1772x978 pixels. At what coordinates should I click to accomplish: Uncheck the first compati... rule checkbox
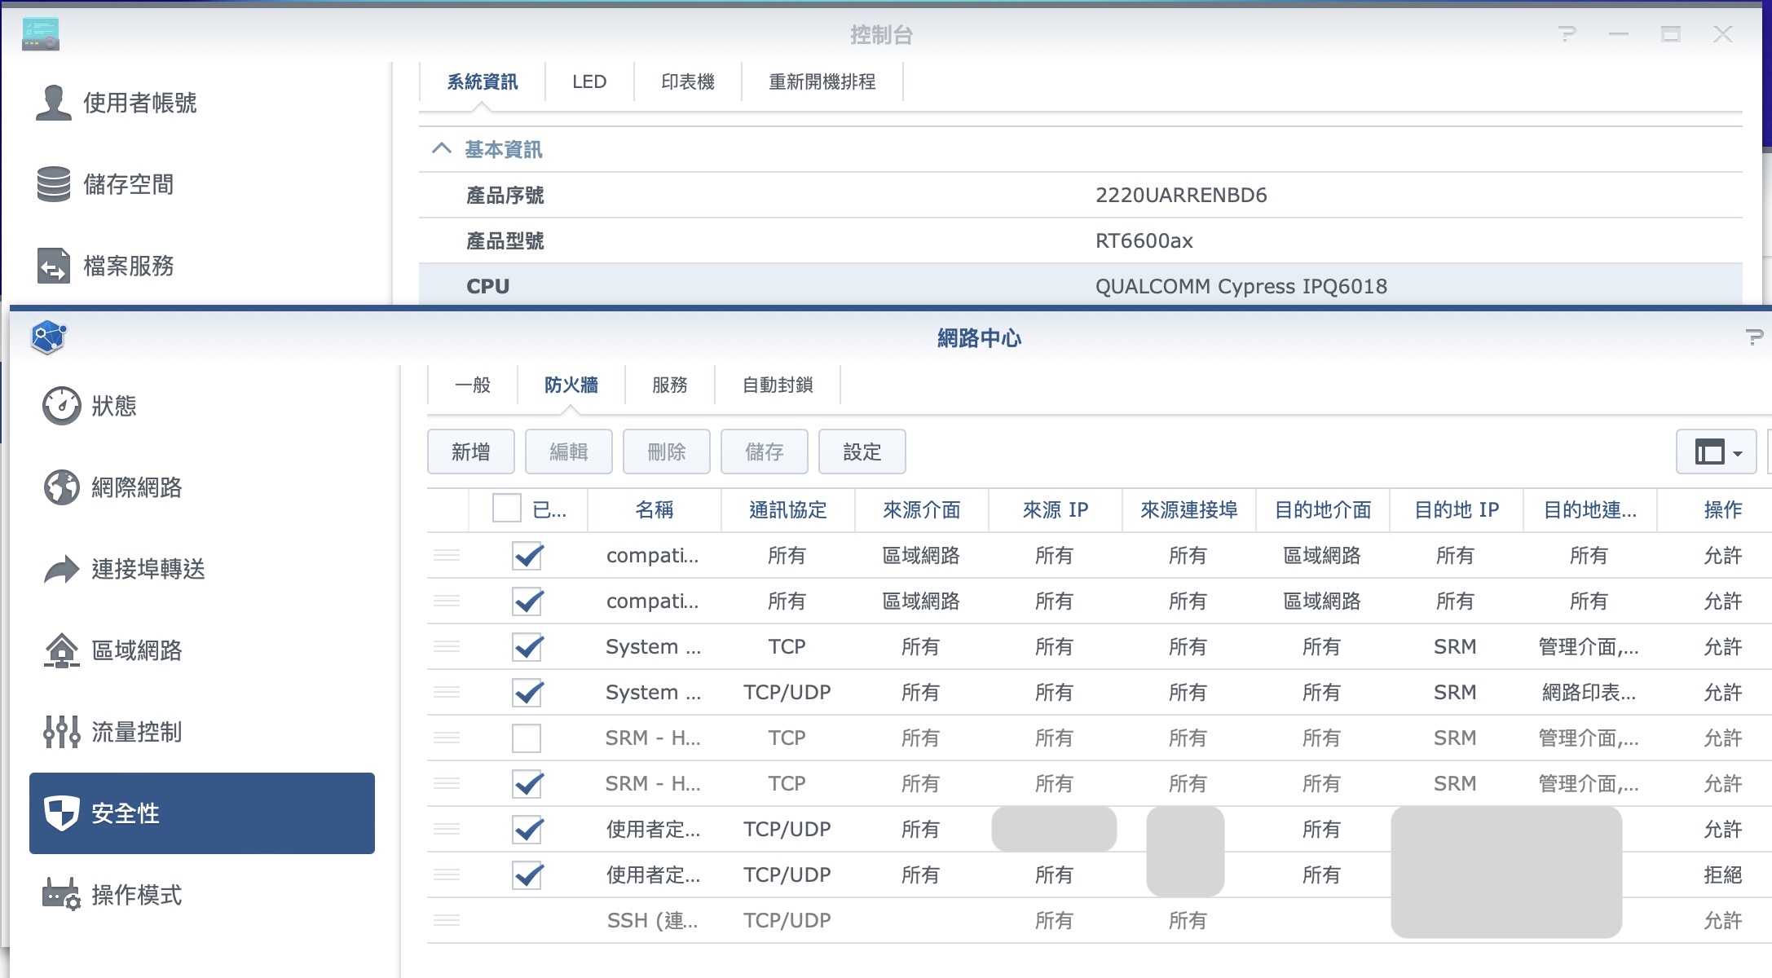(x=527, y=556)
